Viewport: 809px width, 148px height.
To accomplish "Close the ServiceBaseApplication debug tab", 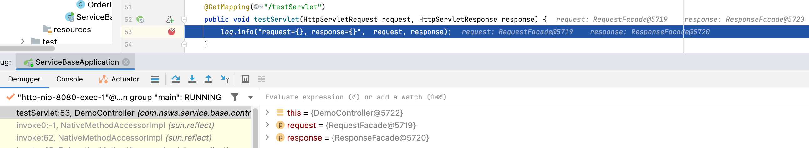I will point(126,62).
